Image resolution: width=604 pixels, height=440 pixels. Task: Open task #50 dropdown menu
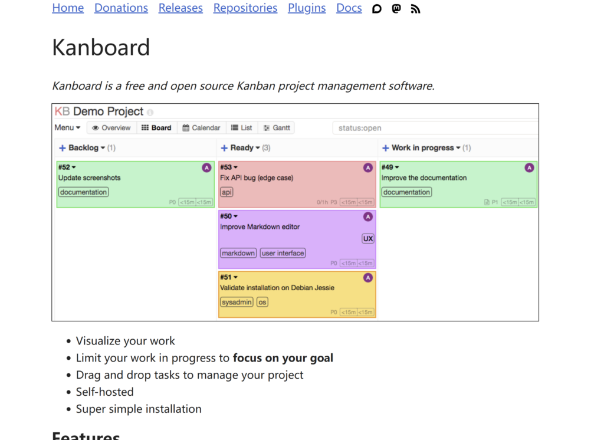(x=235, y=216)
